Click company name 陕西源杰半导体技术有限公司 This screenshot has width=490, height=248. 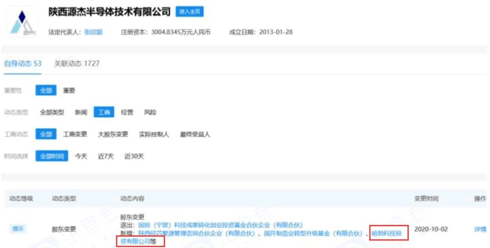109,12
